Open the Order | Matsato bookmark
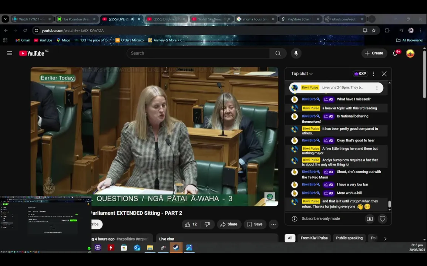 (x=130, y=40)
